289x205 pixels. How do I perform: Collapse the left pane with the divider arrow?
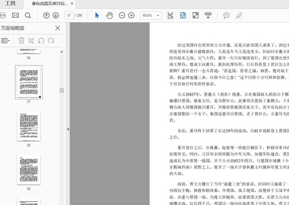pos(67,129)
